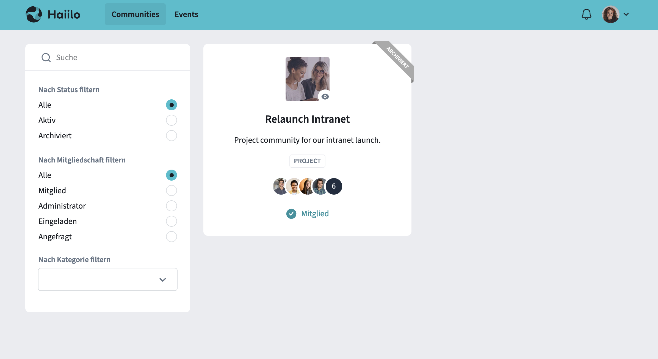658x359 pixels.
Task: Click the 'Project community for our intranet launch.' description
Action: tap(307, 140)
